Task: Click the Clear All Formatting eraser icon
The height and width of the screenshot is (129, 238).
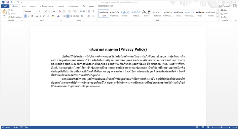Action: pyautogui.click(x=60, y=11)
